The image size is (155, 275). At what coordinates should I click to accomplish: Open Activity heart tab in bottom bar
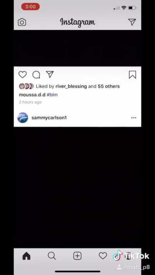103,256
